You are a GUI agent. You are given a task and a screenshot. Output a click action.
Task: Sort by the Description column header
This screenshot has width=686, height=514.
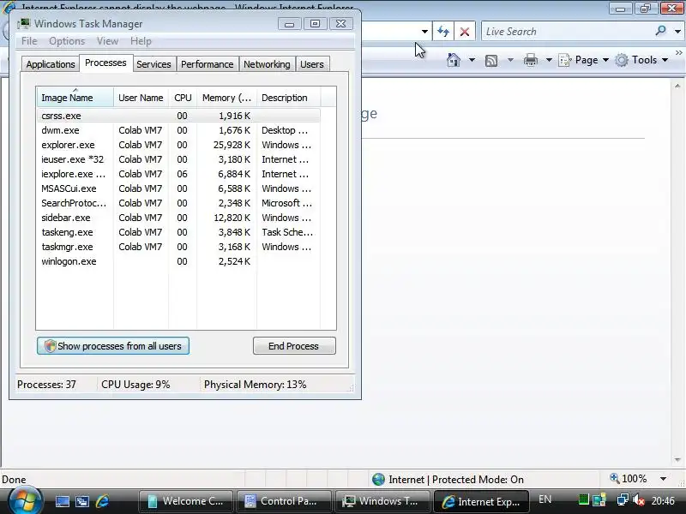(289, 98)
